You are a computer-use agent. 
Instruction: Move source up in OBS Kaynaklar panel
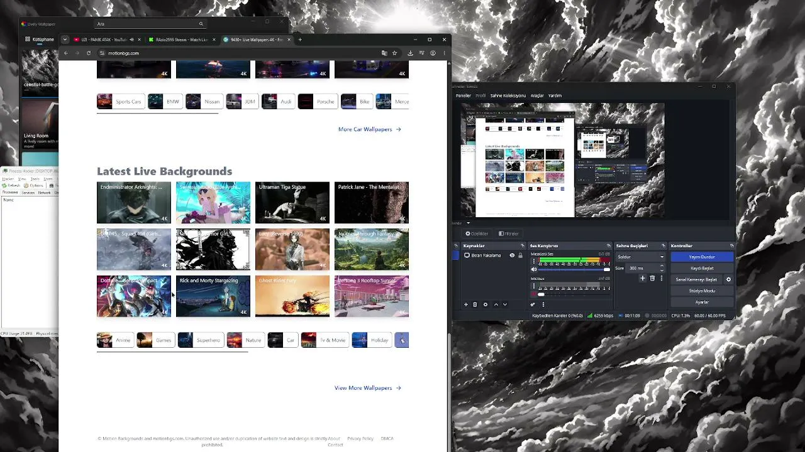(496, 304)
